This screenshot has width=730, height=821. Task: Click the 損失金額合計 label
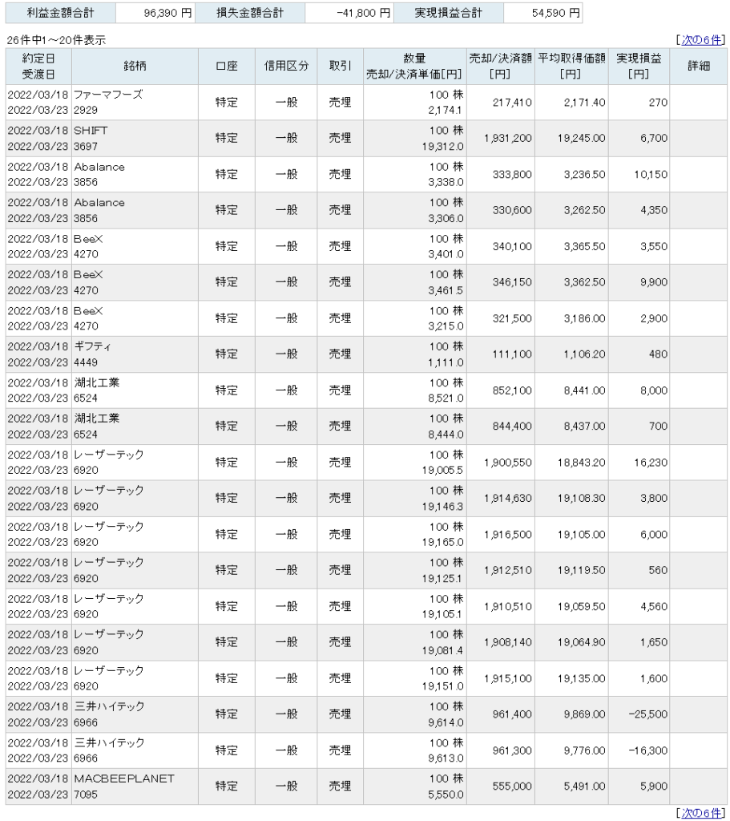pyautogui.click(x=250, y=13)
